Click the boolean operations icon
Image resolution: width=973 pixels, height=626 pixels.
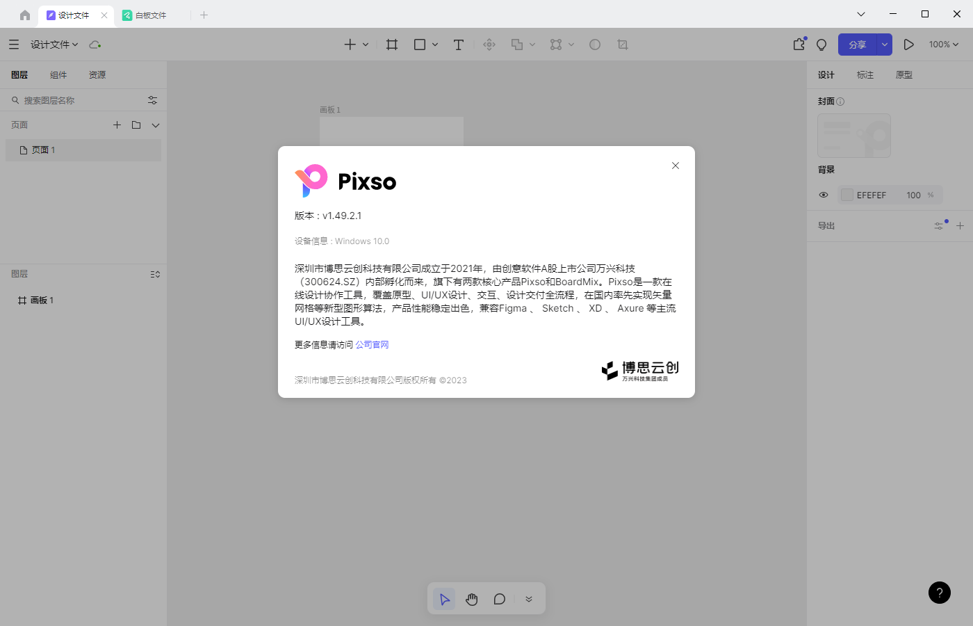pyautogui.click(x=517, y=45)
